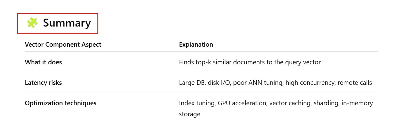Click the Explanation column header
394x133 pixels.
196,45
